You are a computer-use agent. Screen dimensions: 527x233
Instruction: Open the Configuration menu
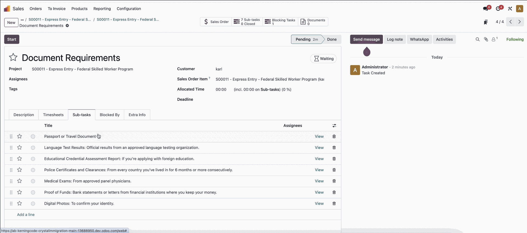point(129,9)
